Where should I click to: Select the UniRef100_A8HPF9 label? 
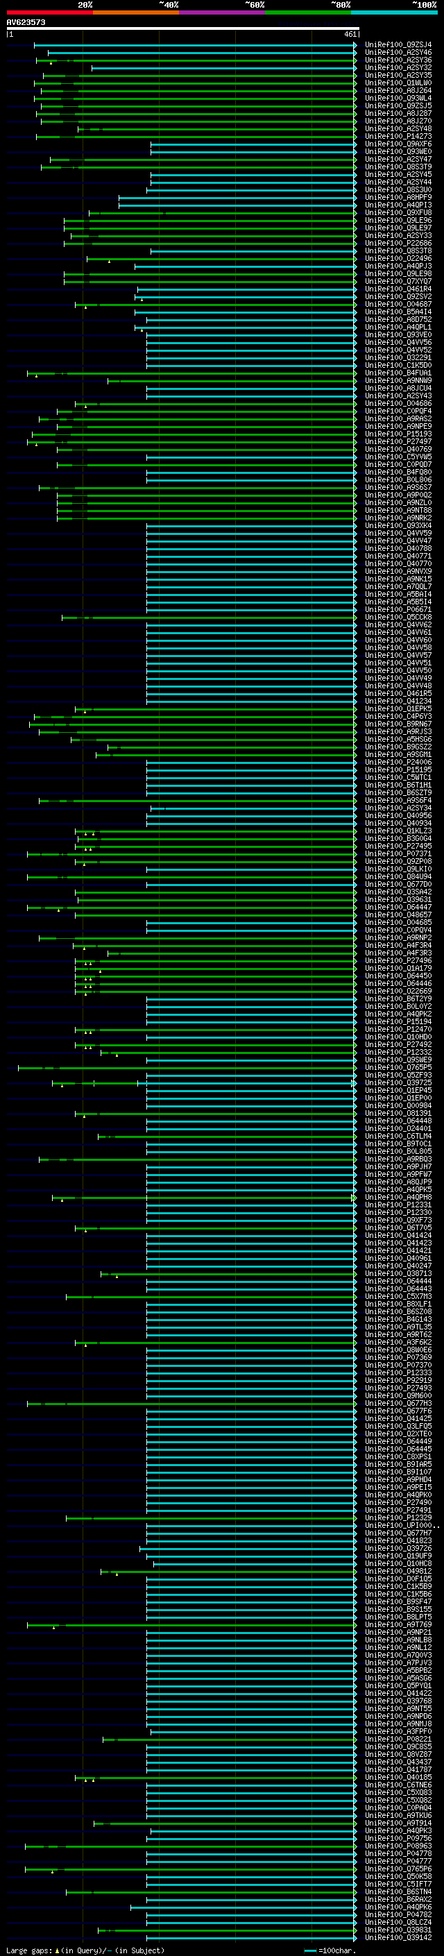398,198
